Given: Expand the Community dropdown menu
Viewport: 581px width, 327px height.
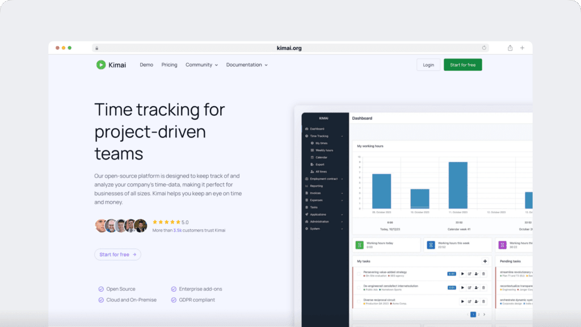Looking at the screenshot, I should [x=201, y=65].
